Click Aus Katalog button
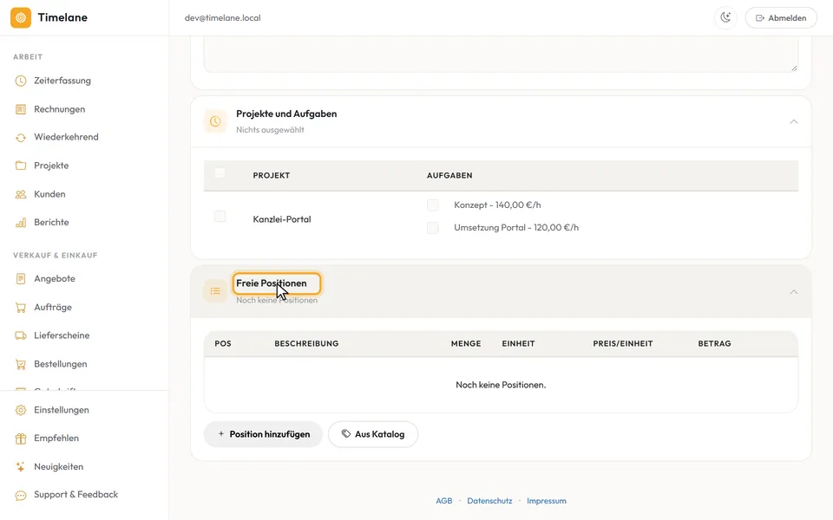 point(373,434)
